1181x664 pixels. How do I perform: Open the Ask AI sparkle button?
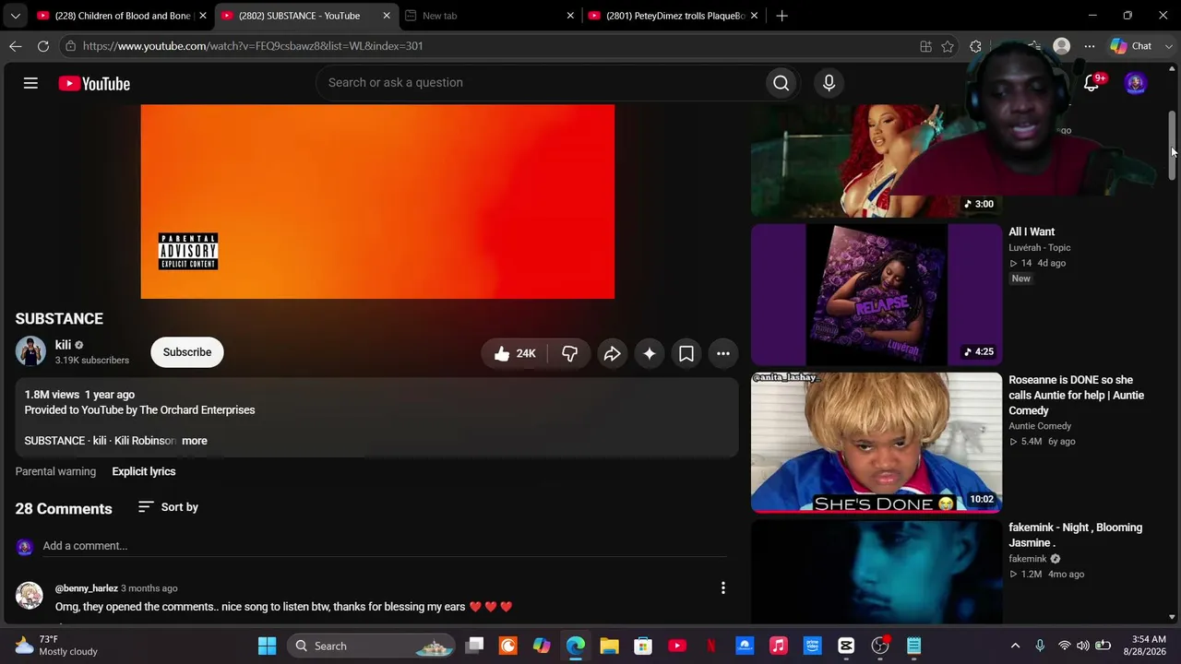click(x=650, y=353)
